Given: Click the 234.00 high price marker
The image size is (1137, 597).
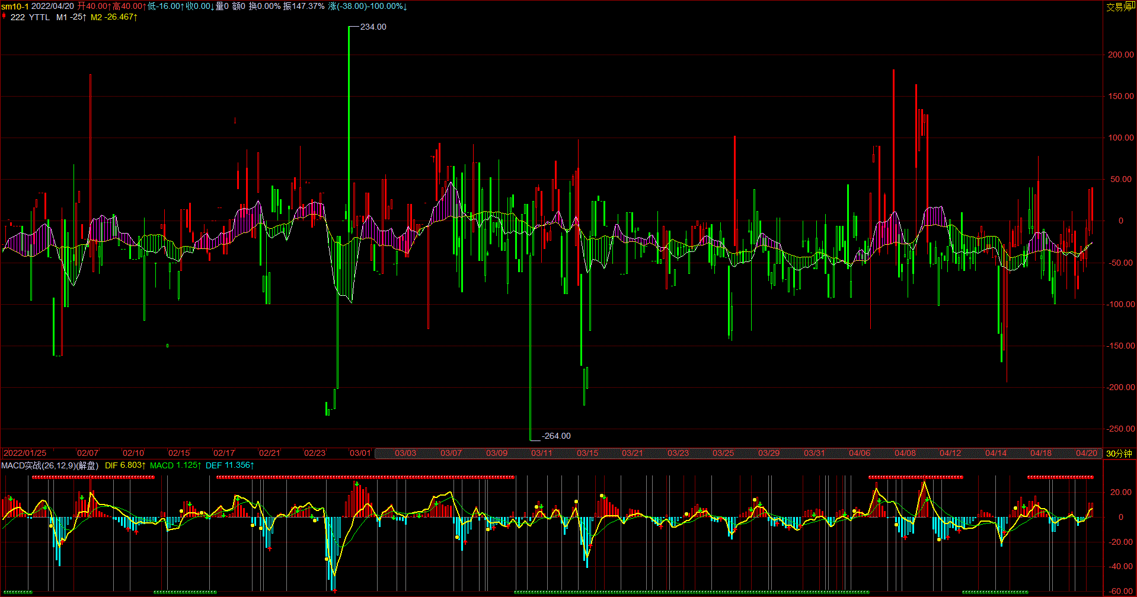Looking at the screenshot, I should tap(373, 27).
